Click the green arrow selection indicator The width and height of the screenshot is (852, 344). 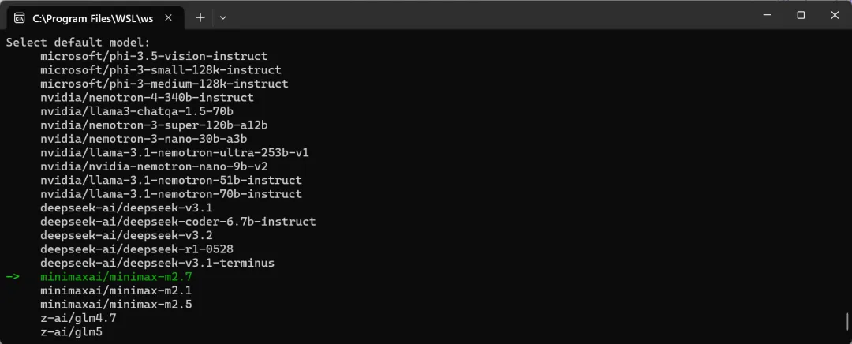pos(15,277)
